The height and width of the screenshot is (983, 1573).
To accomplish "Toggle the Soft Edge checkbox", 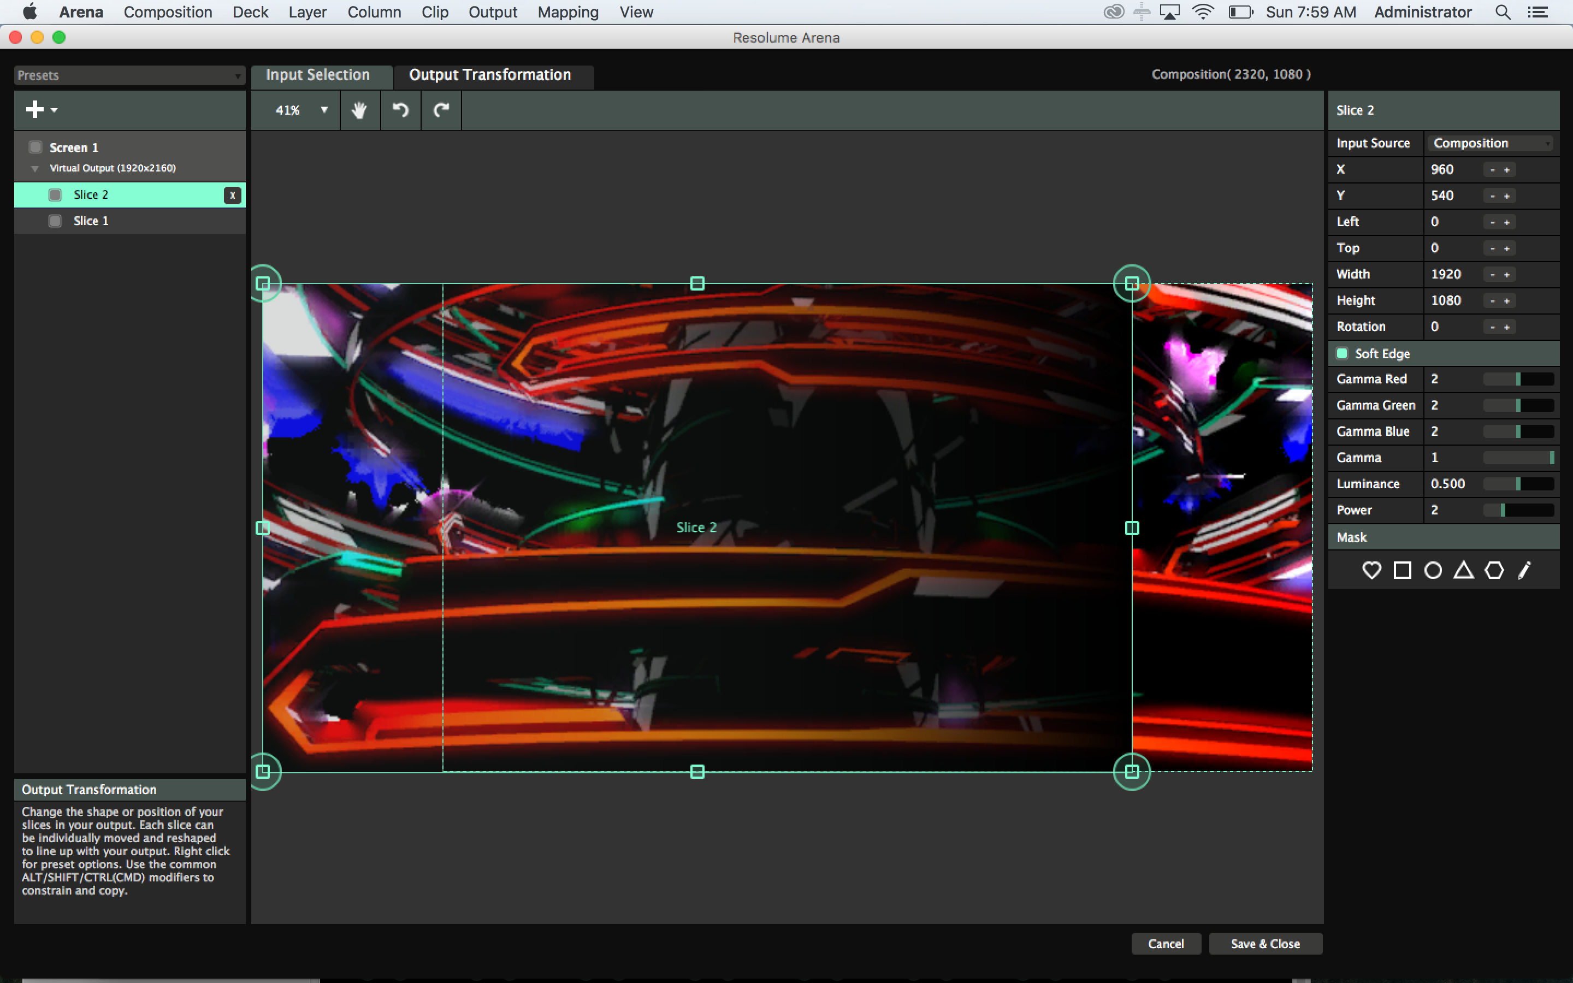I will pyautogui.click(x=1343, y=353).
